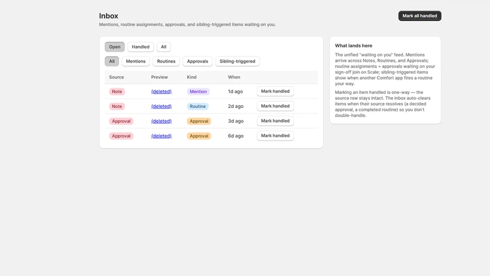This screenshot has height=276, width=490.
Task: Open the (deleted) preview link from 2d ago
Action: click(161, 106)
